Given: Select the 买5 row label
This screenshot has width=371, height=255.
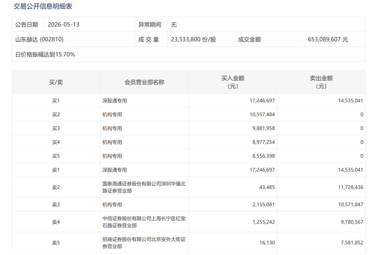Looking at the screenshot, I should 56,156.
